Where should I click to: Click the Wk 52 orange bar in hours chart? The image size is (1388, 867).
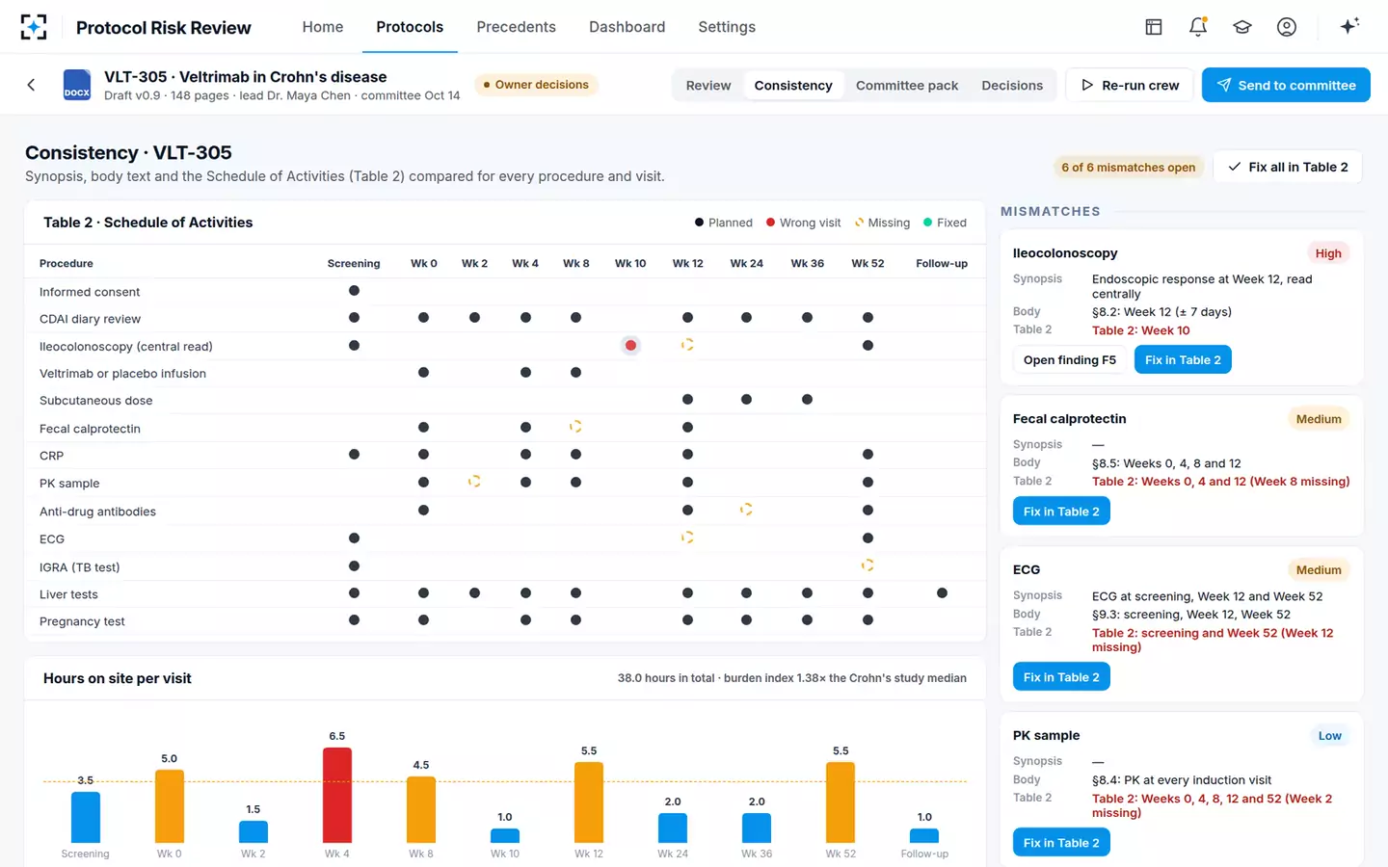[x=841, y=802]
